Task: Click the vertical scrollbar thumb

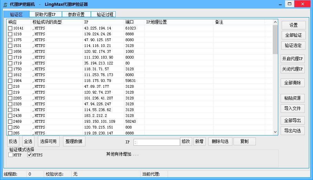Action: click(x=275, y=39)
